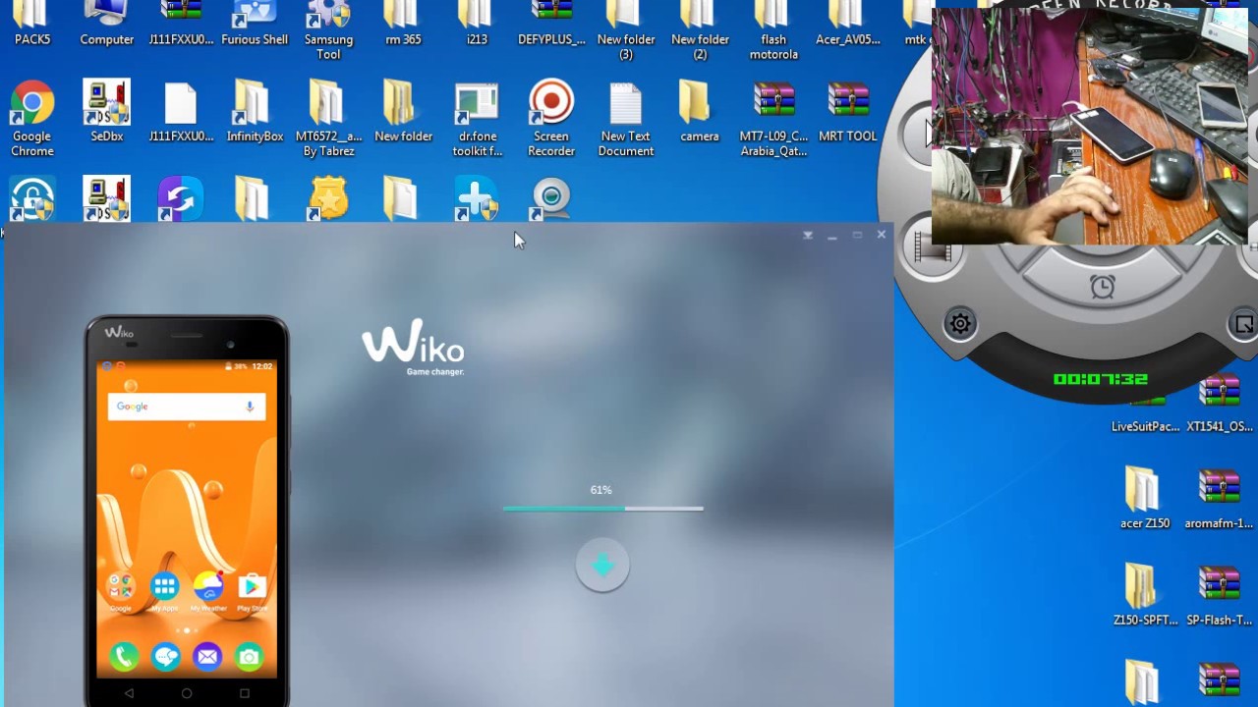Image resolution: width=1258 pixels, height=707 pixels.
Task: Open the PACK5 desktop folder
Action: [32, 24]
